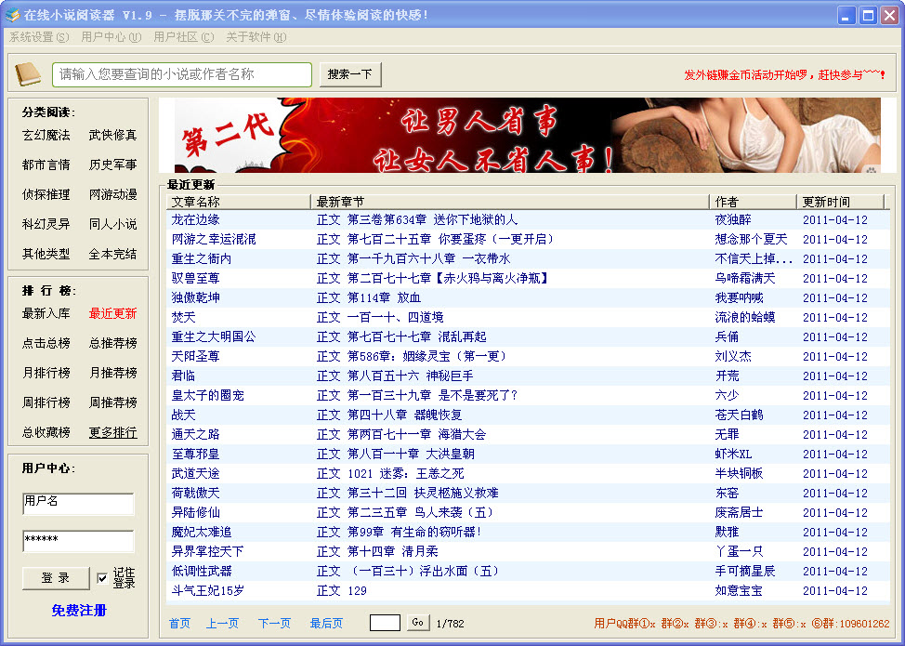Open the 网游动漫 category

coord(112,194)
